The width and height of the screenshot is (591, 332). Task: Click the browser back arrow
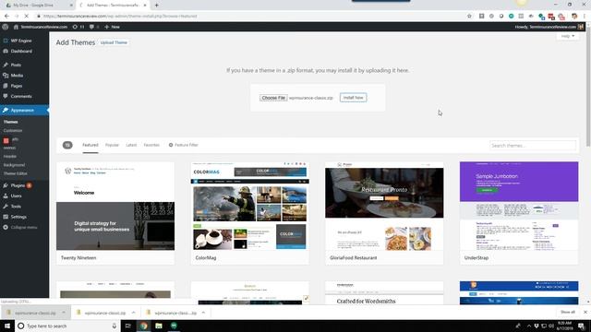6,17
